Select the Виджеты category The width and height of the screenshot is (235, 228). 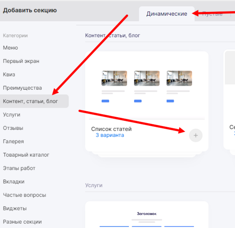(x=15, y=208)
